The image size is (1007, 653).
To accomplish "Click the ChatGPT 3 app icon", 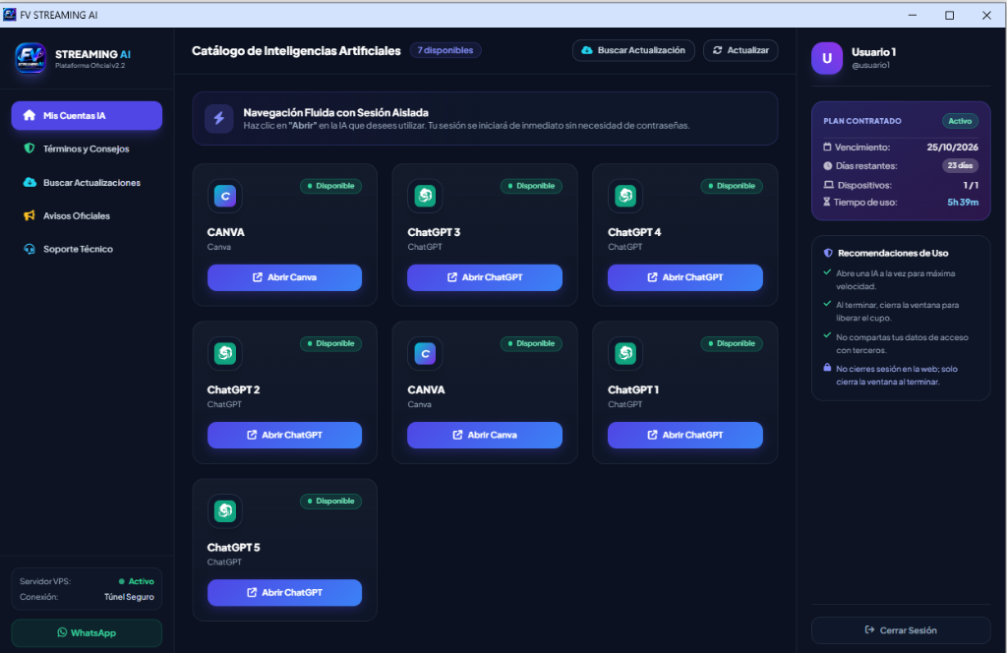I will 425,195.
